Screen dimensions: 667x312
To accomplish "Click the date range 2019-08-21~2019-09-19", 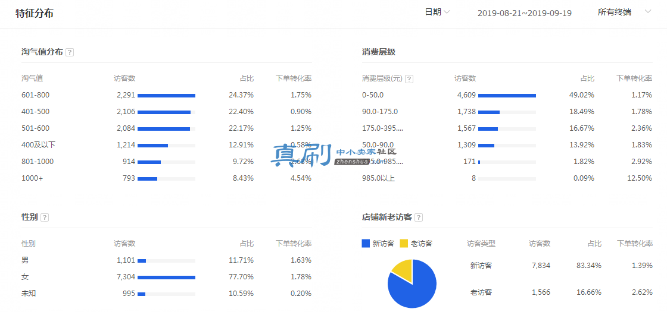I will tap(525, 13).
